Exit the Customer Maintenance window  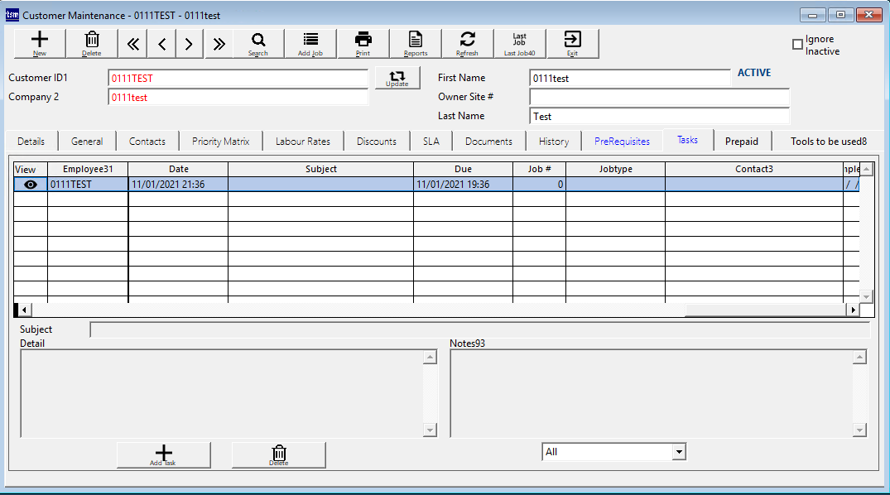pos(572,43)
